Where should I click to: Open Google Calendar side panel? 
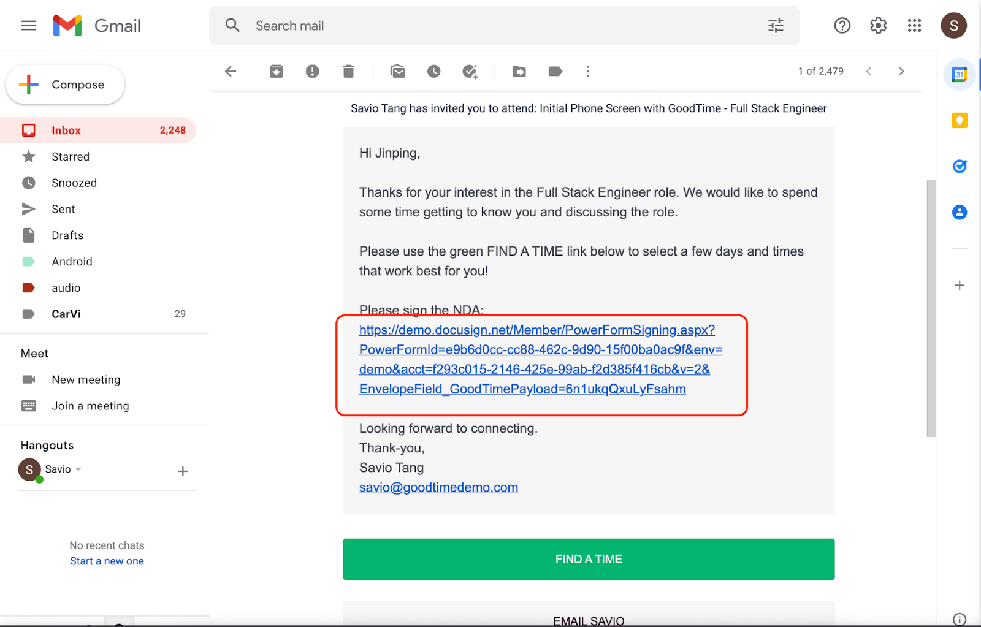click(959, 75)
